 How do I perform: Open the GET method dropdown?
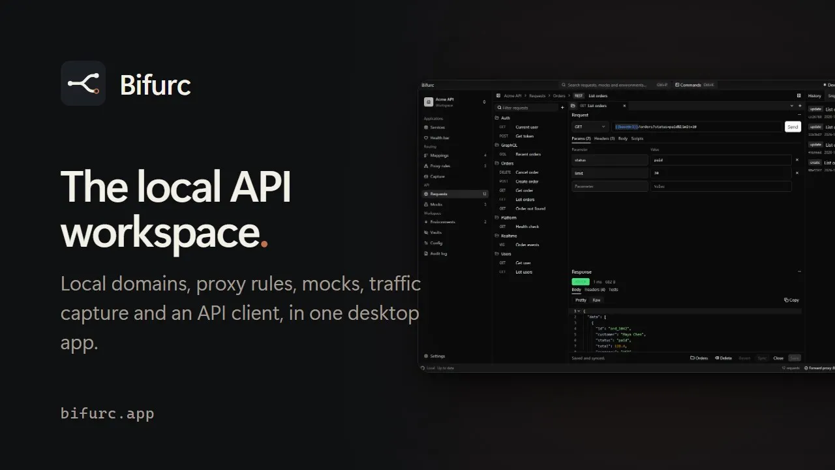pyautogui.click(x=590, y=127)
